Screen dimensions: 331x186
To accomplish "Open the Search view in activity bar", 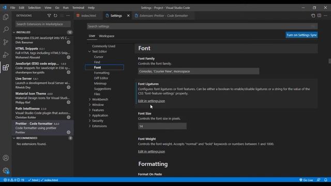I will click(x=6, y=29).
